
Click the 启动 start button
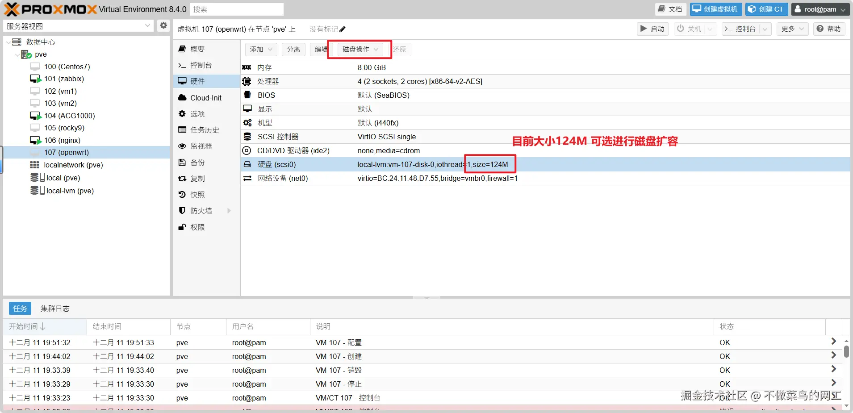653,29
